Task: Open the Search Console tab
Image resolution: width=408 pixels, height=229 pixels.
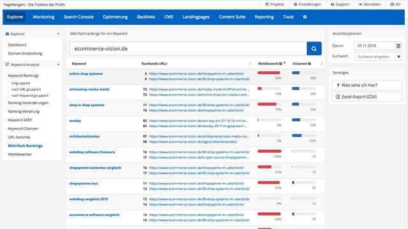Action: coord(78,17)
